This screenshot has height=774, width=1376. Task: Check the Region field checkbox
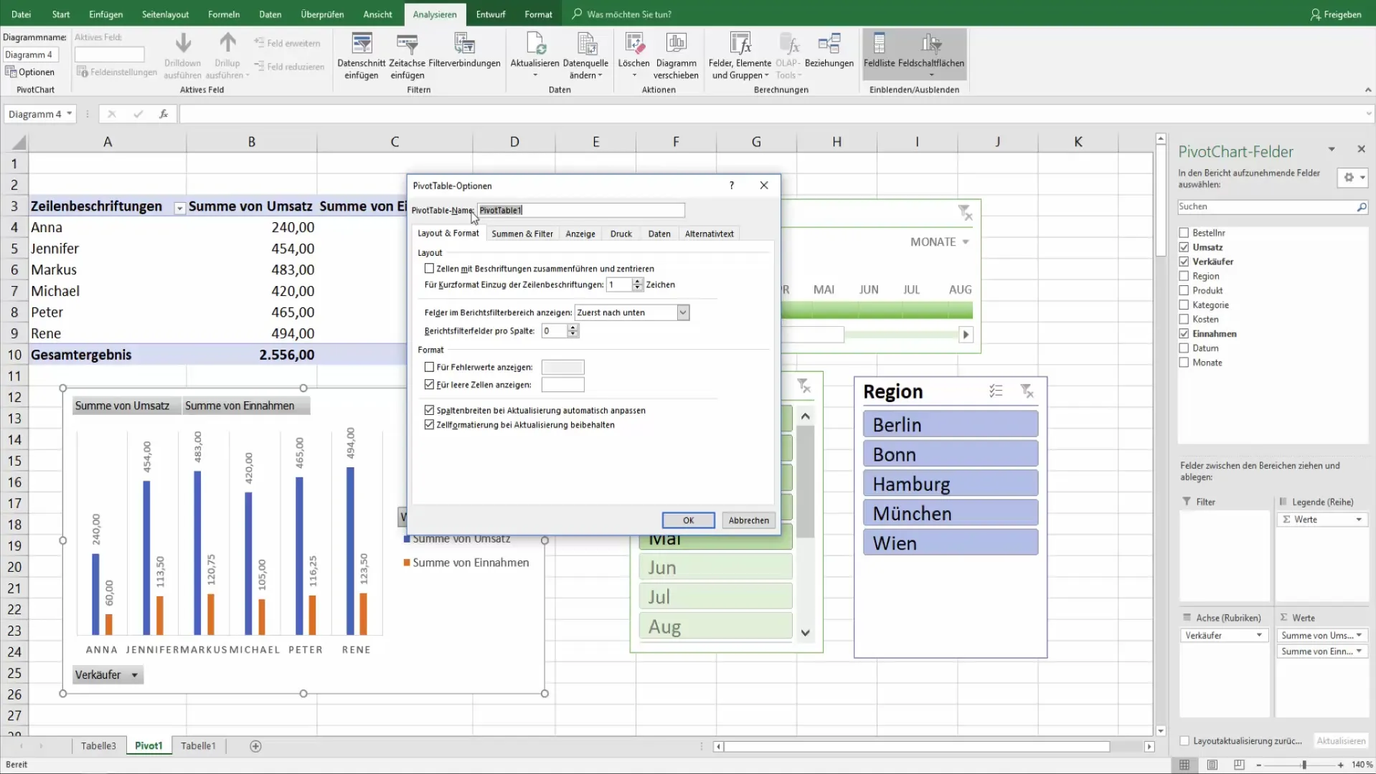1184,276
